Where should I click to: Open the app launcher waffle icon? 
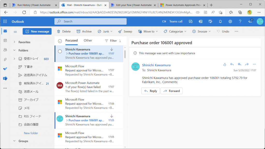5,21
